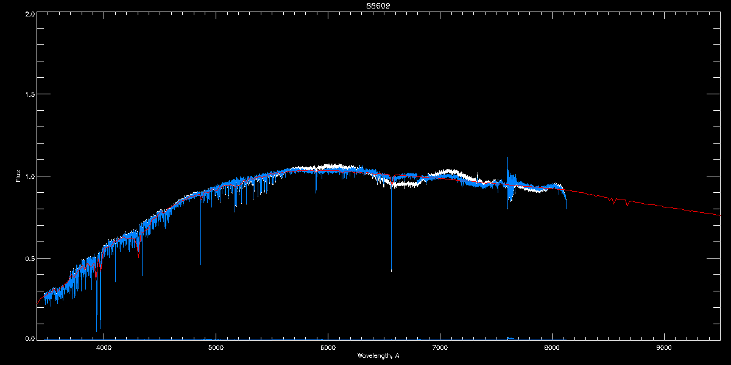Click the 1.5 flux tick label
731x365 pixels.
[x=29, y=94]
